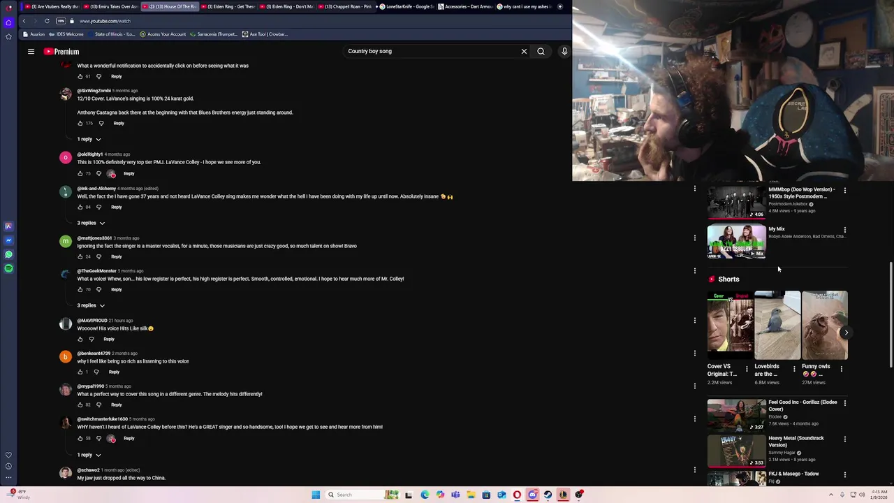Viewport: 894px width, 503px height.
Task: Open Messenger in the Opera sidebar
Action: coord(8,240)
